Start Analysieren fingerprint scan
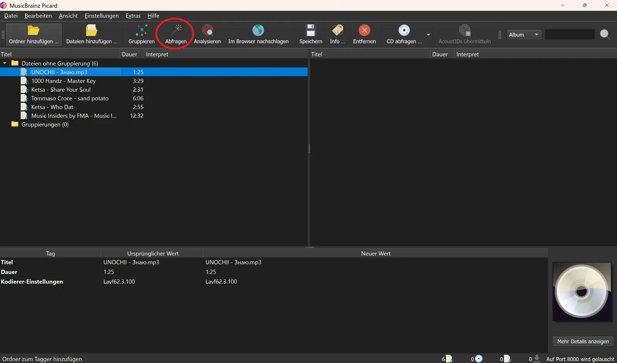Screen dimensions: 617x363 click(207, 34)
